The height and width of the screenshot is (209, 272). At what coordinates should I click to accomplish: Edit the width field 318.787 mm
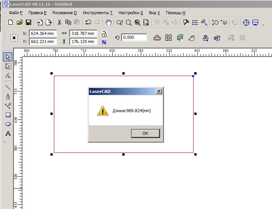click(83, 33)
